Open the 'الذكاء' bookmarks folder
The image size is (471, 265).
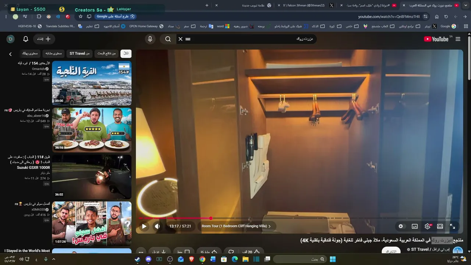pos(318,26)
